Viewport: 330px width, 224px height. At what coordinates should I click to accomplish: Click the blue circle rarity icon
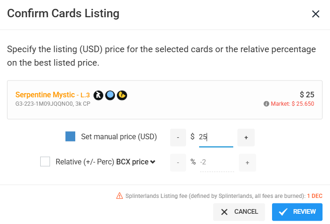coord(110,95)
